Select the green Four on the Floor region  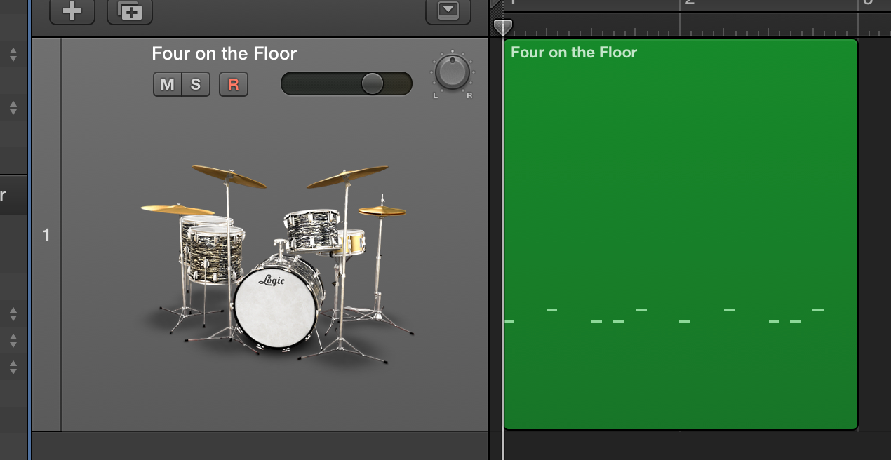pyautogui.click(x=681, y=234)
